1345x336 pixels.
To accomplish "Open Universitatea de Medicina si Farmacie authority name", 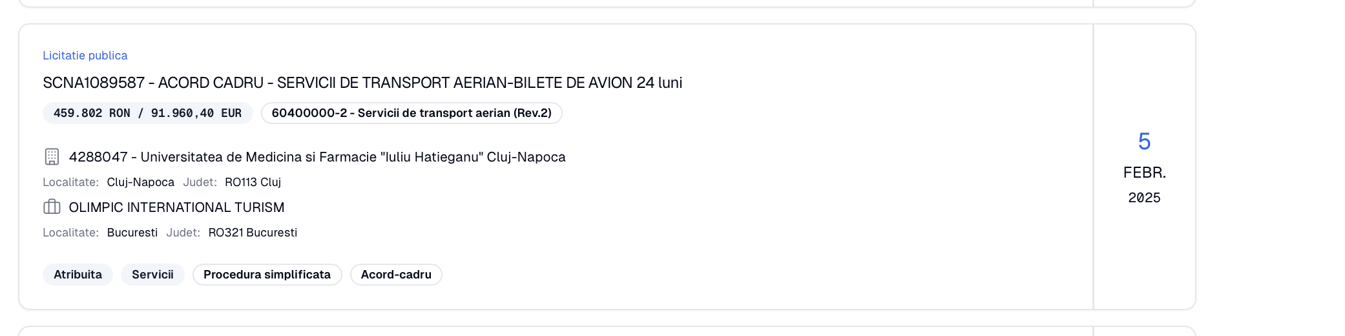I will pyautogui.click(x=317, y=157).
